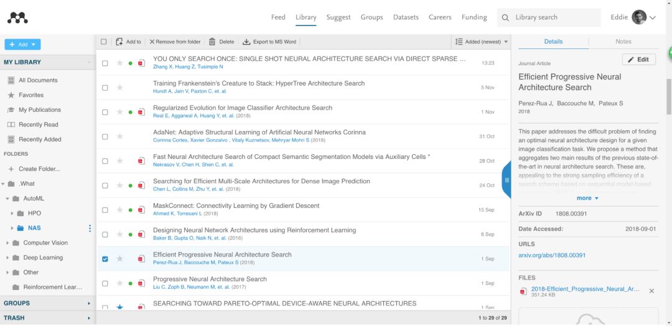
Task: Click the Mendeley logo icon
Action: [x=17, y=18]
